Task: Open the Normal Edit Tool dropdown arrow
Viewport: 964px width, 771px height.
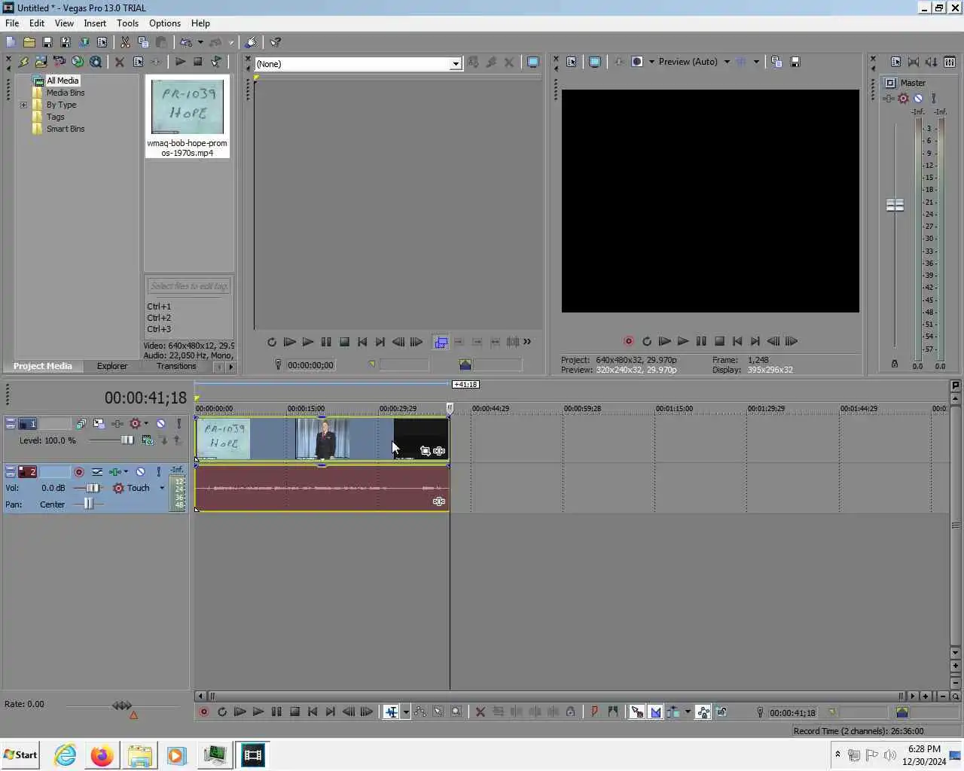Action: point(406,712)
